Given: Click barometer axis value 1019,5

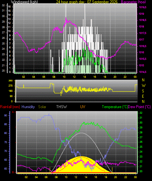Looking at the screenshot, I should pyautogui.click(x=143, y=7).
